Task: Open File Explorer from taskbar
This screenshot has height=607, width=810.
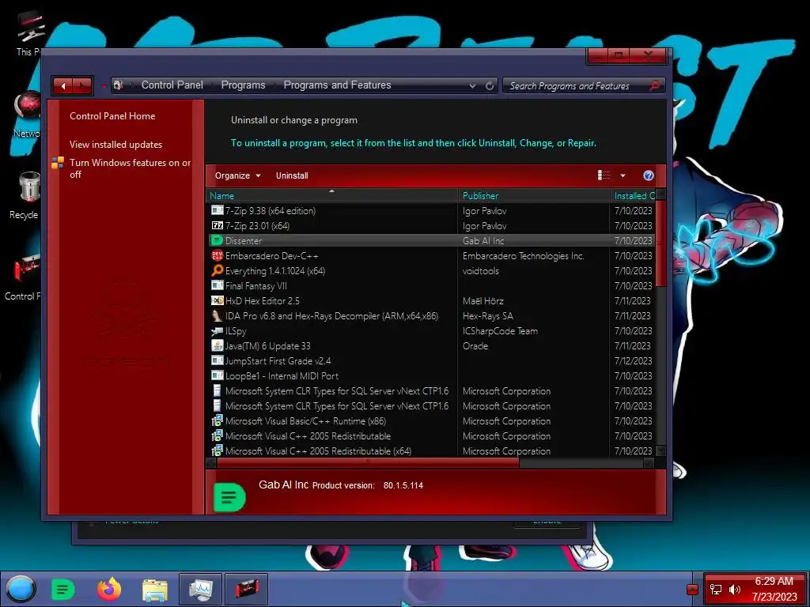Action: (x=154, y=590)
